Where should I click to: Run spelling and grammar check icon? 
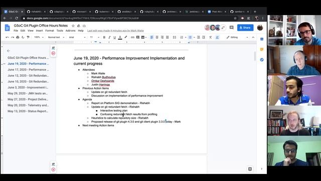pos(23,37)
